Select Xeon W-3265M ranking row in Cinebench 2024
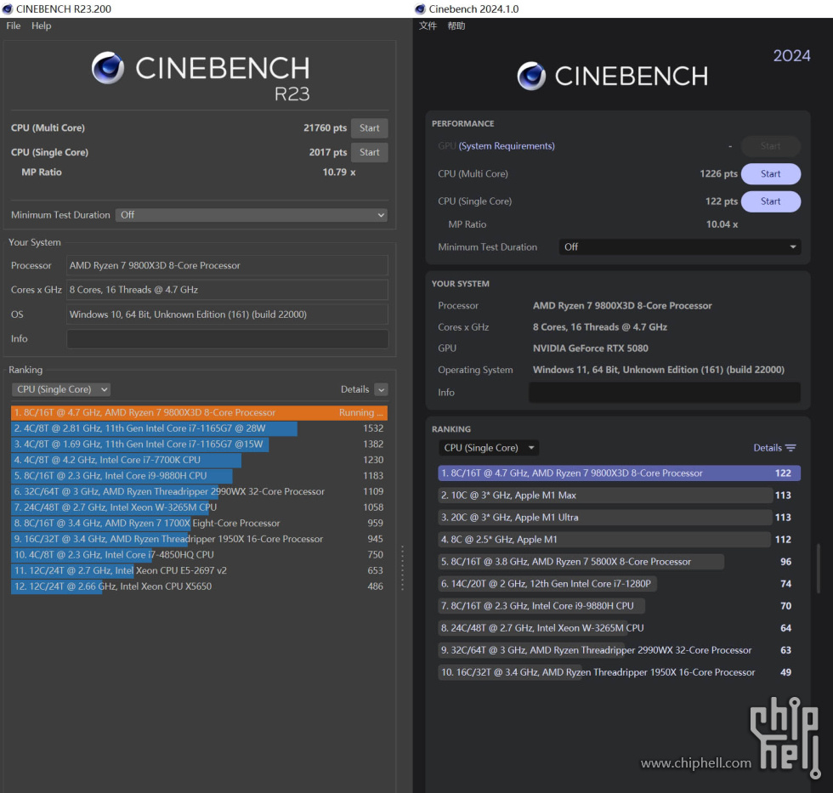 [x=619, y=628]
